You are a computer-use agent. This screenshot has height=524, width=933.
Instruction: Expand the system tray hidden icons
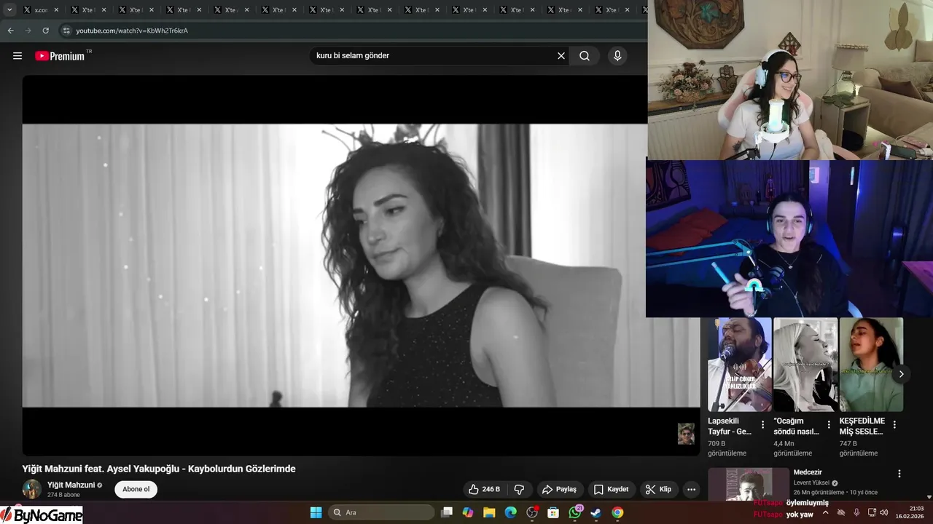(825, 512)
